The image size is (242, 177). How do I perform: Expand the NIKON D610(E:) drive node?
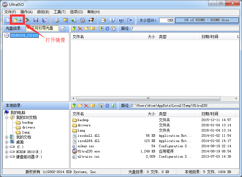point(6,152)
